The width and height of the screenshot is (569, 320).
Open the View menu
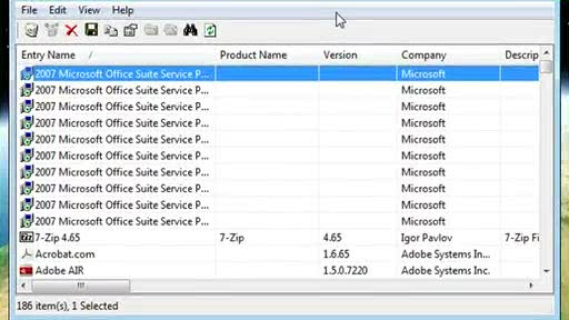(x=89, y=10)
